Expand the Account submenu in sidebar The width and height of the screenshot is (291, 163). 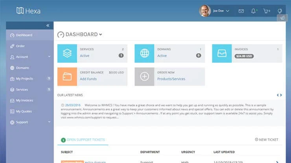point(49,57)
